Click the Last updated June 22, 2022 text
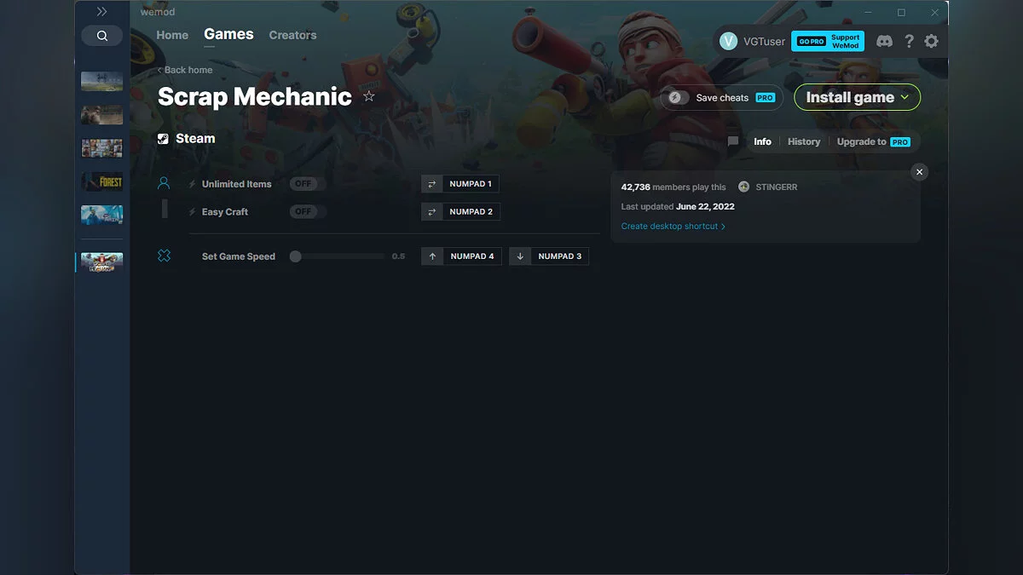This screenshot has height=575, width=1023. [678, 206]
